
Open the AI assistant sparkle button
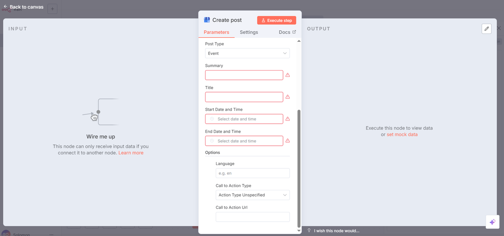pos(492,222)
